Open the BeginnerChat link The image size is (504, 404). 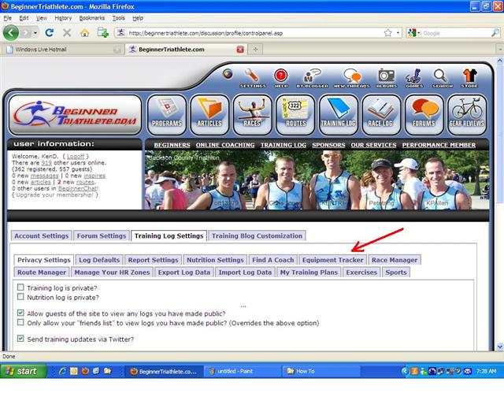(x=78, y=189)
